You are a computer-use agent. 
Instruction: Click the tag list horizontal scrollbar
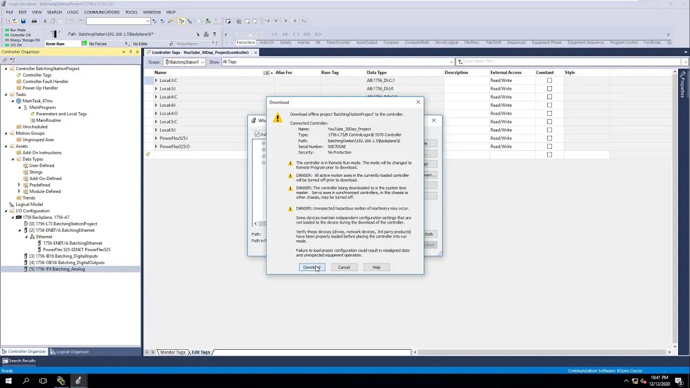(542, 352)
